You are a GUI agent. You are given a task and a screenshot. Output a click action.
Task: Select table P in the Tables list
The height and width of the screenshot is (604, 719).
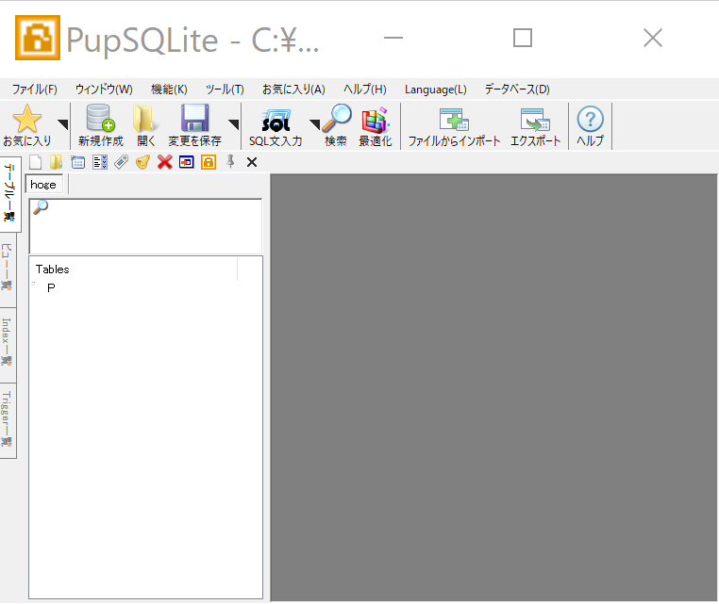tap(51, 287)
